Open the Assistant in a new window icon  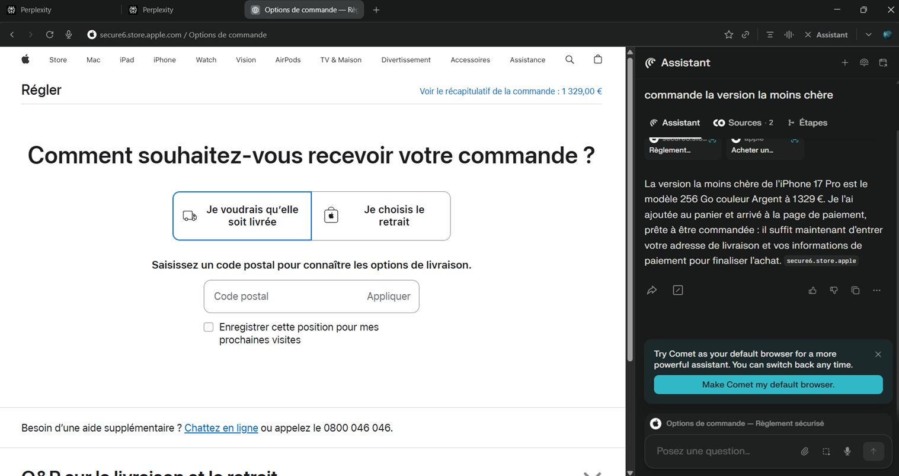click(883, 63)
